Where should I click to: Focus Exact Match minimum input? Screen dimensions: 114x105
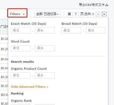pyautogui.click(x=20, y=30)
